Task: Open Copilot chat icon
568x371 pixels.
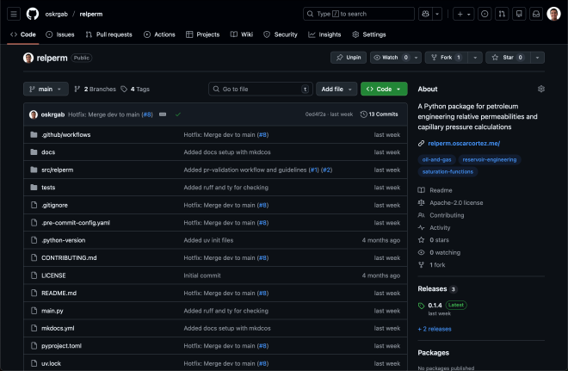Action: (x=426, y=14)
